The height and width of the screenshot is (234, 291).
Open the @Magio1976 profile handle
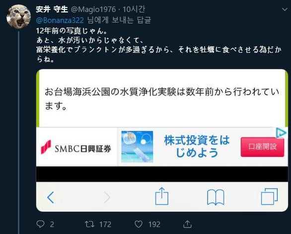click(x=93, y=9)
